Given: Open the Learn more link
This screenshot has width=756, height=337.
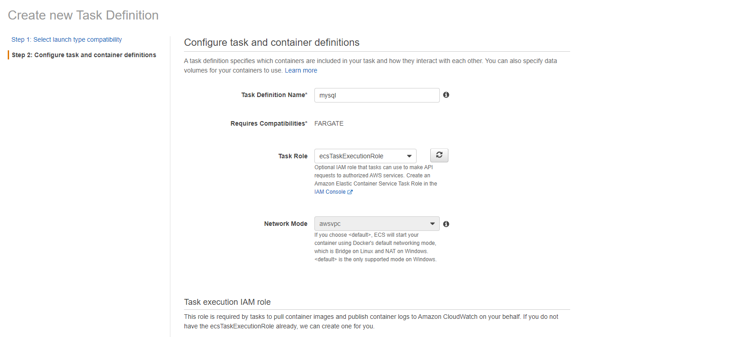Looking at the screenshot, I should [301, 70].
